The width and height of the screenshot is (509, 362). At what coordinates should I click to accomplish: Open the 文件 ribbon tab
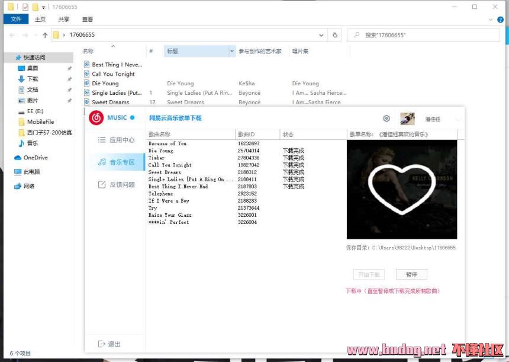[x=16, y=19]
